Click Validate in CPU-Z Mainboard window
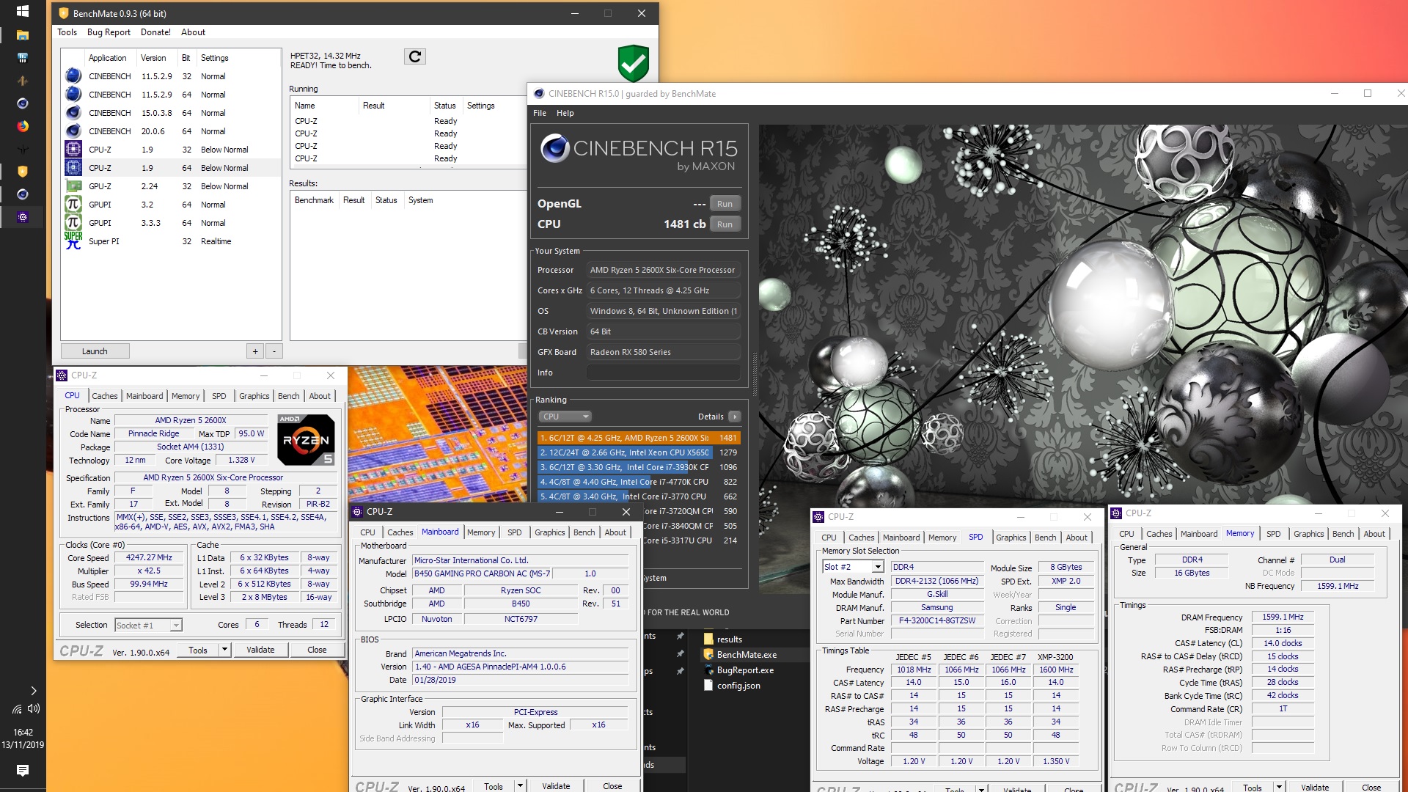Viewport: 1408px width, 792px height. 556,785
